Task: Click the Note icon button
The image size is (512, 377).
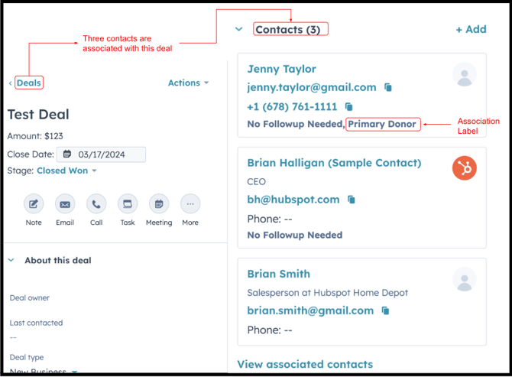Action: (x=34, y=204)
